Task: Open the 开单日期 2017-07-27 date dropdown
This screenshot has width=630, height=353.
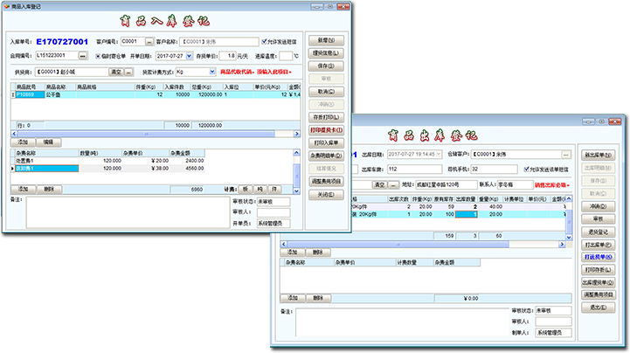Action: point(189,56)
